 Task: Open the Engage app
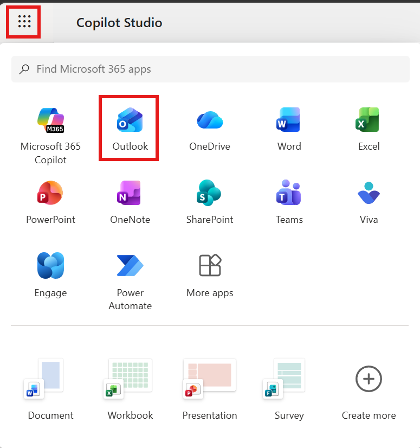[x=50, y=276]
